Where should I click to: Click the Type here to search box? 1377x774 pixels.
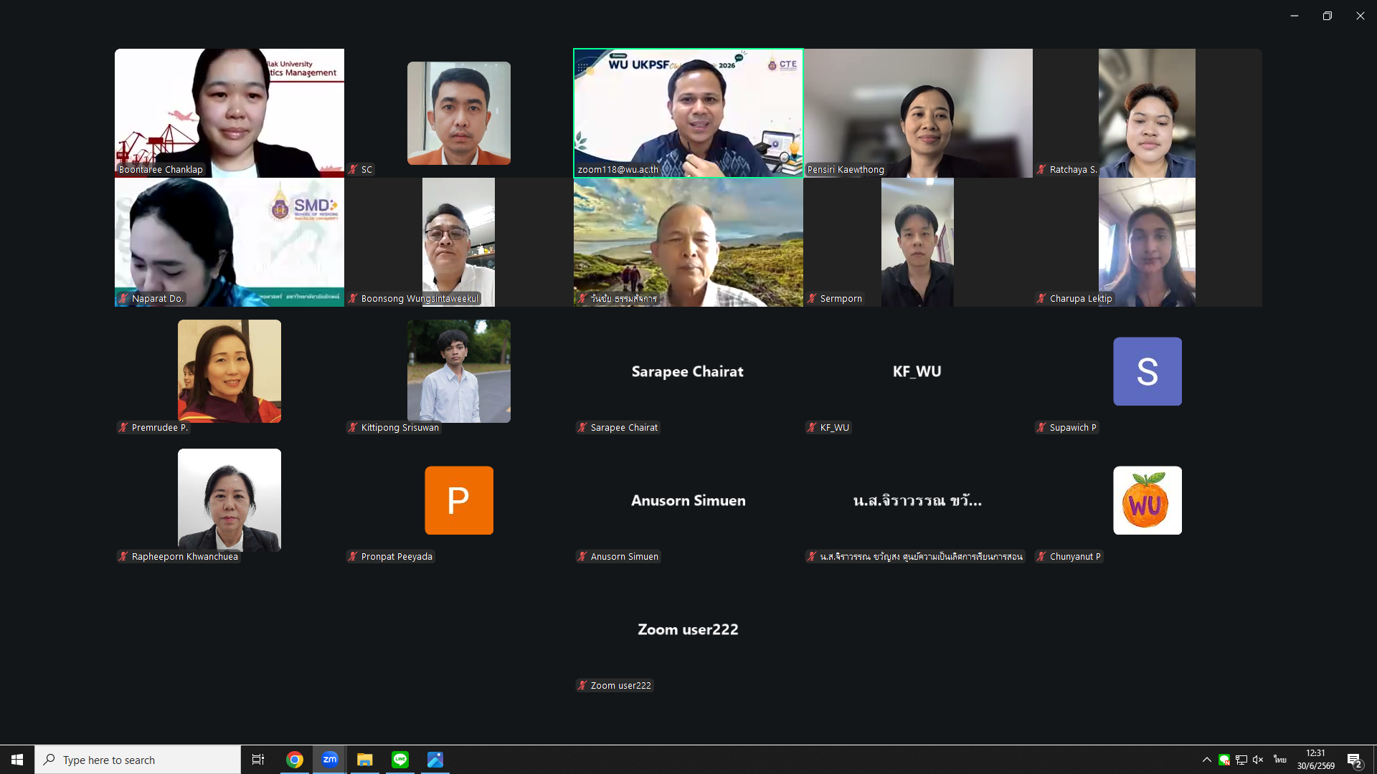[138, 760]
